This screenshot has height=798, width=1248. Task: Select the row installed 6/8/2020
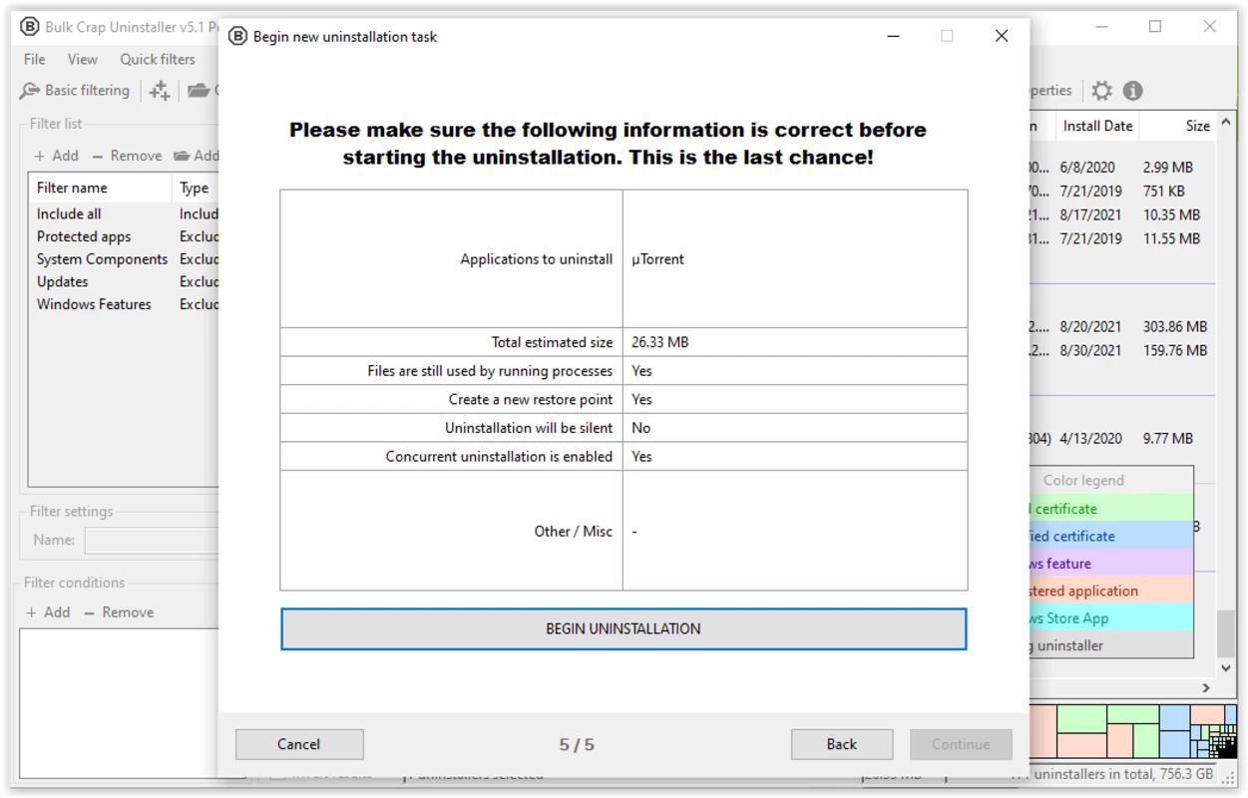[1122, 168]
